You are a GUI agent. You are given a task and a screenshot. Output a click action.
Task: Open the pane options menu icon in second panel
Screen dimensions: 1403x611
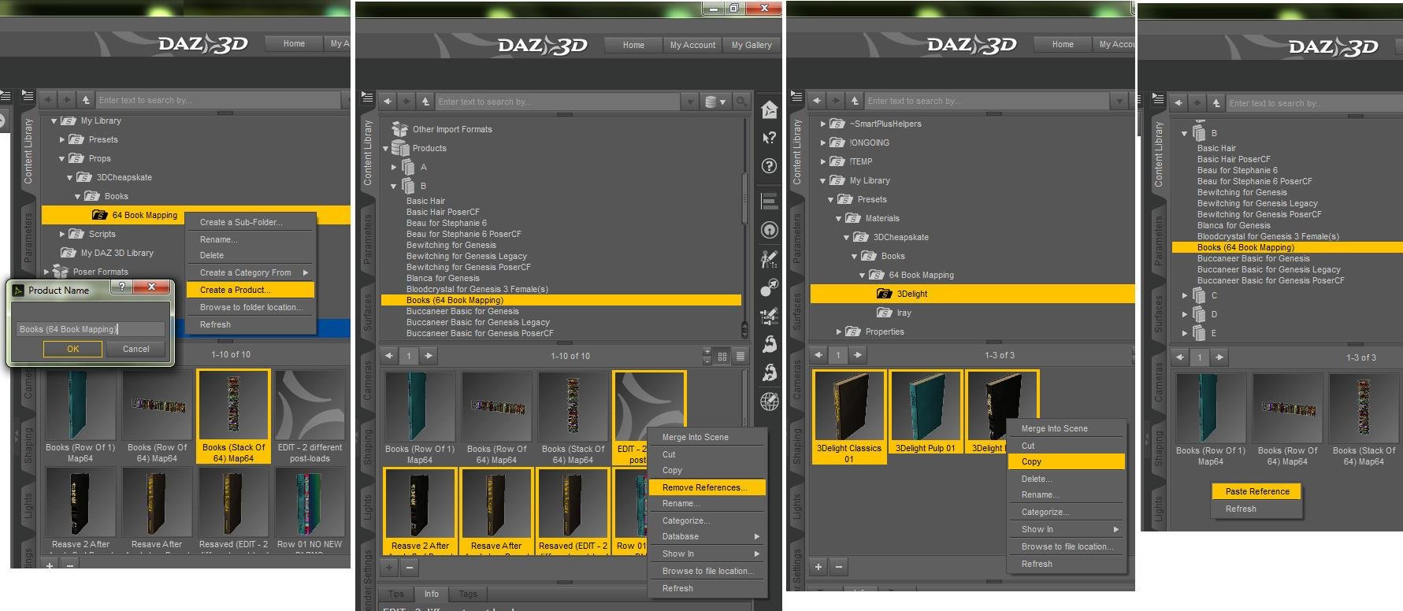(367, 97)
